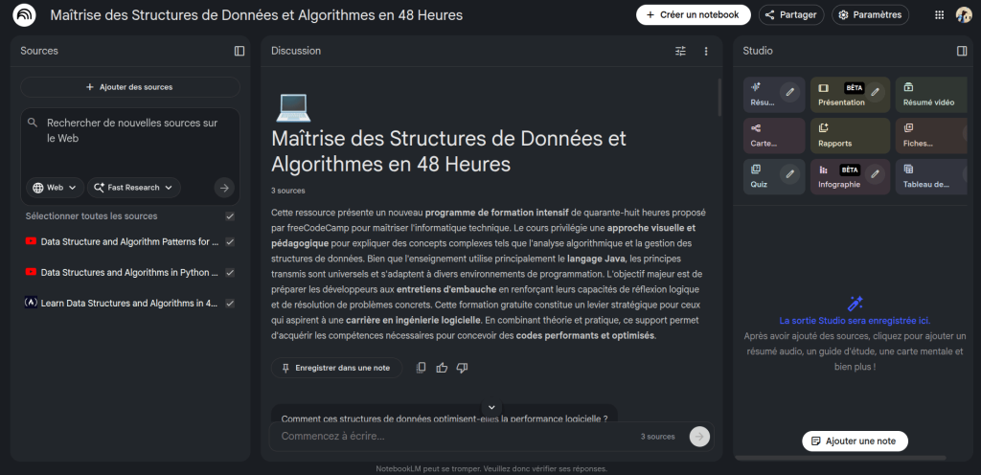Open the user account avatar
The image size is (981, 475).
[964, 15]
